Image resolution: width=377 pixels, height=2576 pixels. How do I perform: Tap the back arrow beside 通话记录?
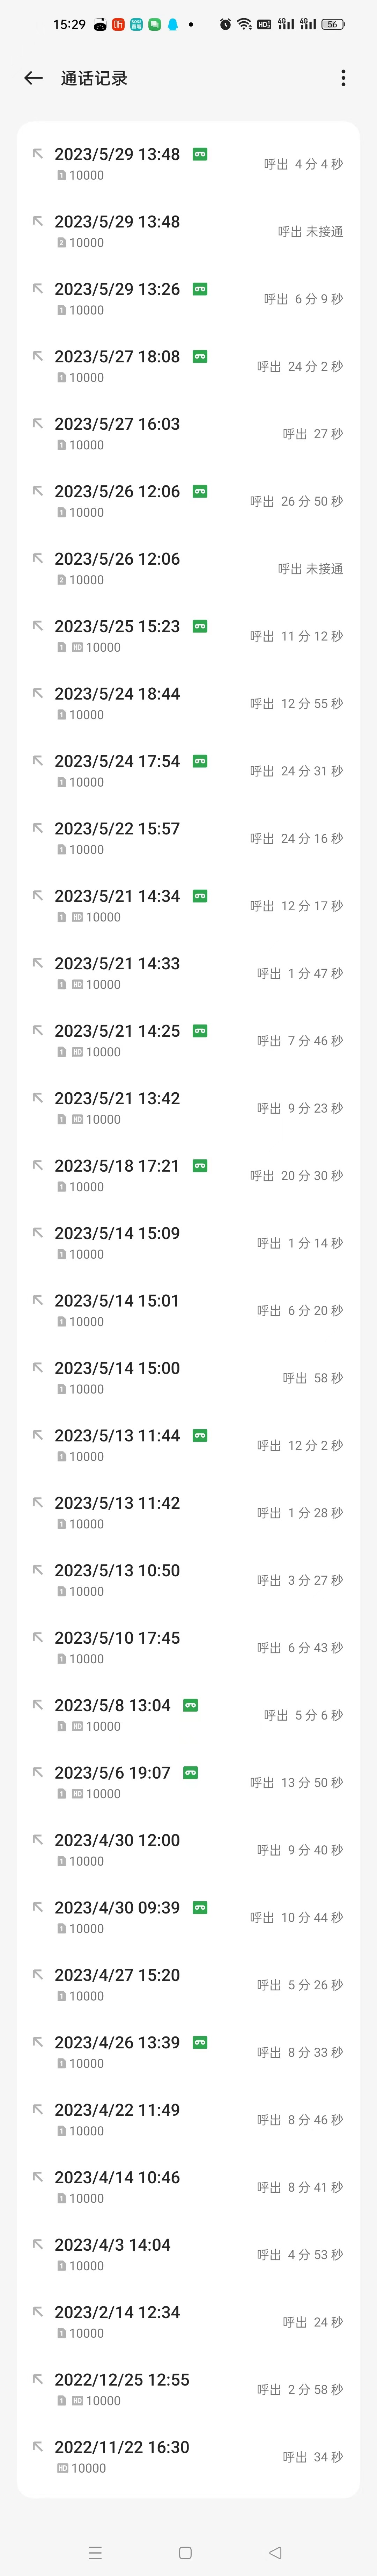(x=34, y=78)
